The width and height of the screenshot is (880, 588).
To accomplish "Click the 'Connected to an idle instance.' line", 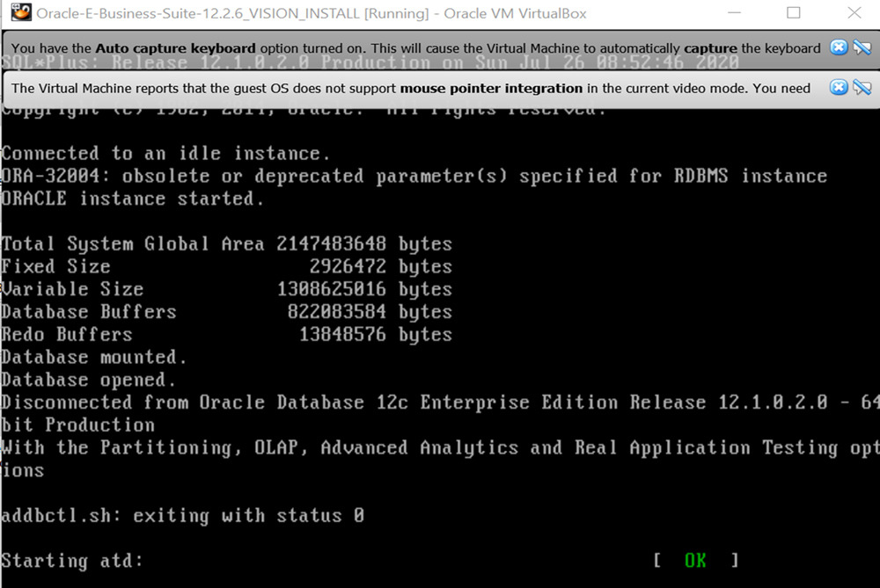I will tap(165, 153).
